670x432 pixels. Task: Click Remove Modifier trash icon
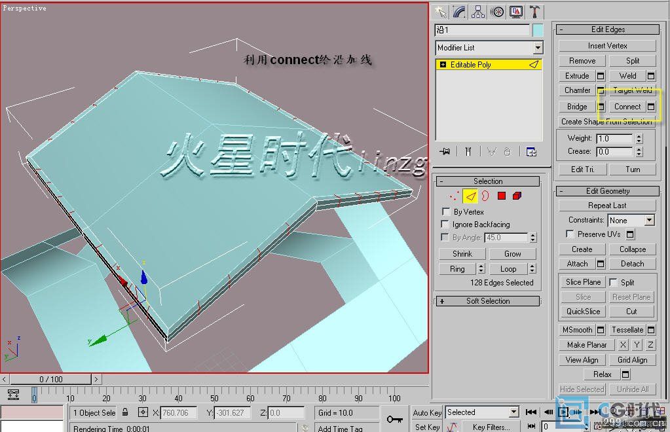[507, 152]
